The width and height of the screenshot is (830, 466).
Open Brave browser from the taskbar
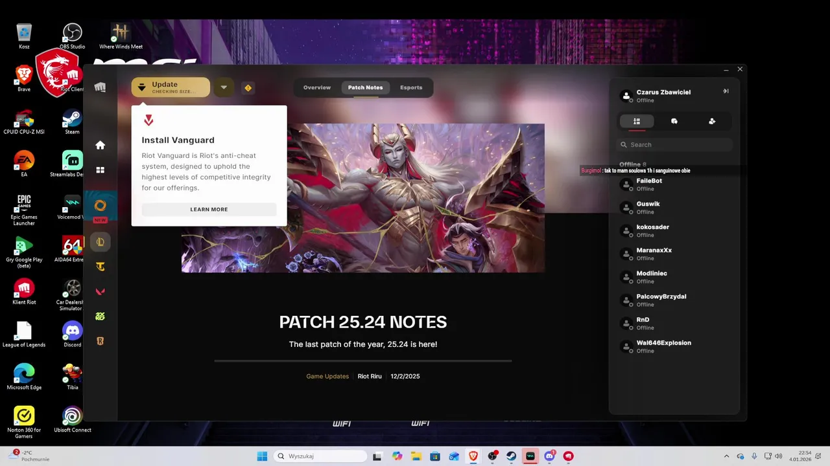tap(473, 456)
